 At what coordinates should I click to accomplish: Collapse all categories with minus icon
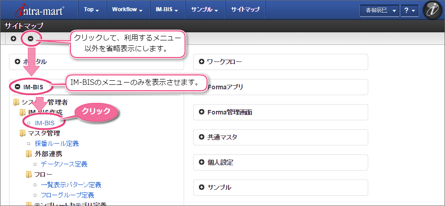[31, 39]
